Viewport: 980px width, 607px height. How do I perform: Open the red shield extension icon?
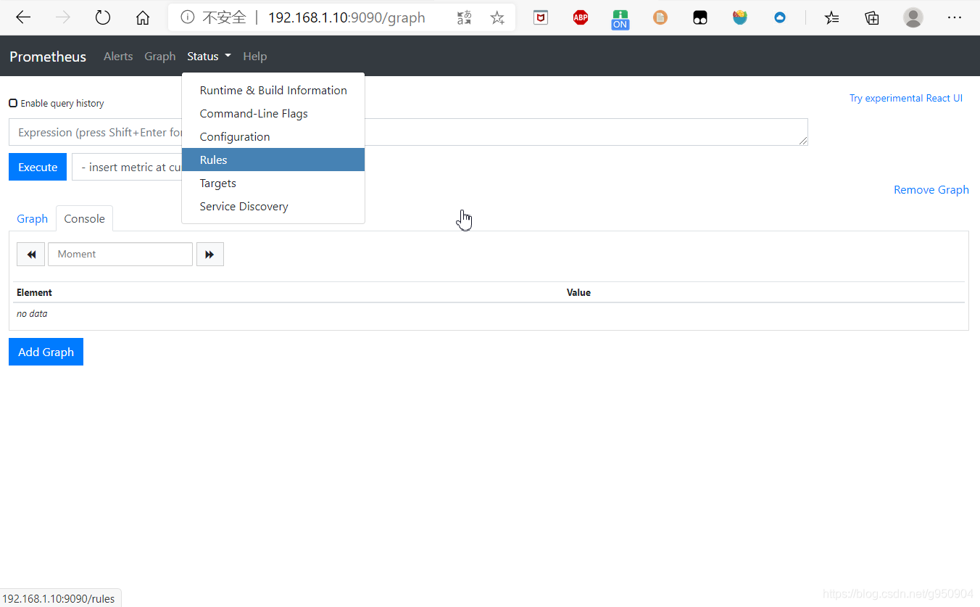click(541, 17)
